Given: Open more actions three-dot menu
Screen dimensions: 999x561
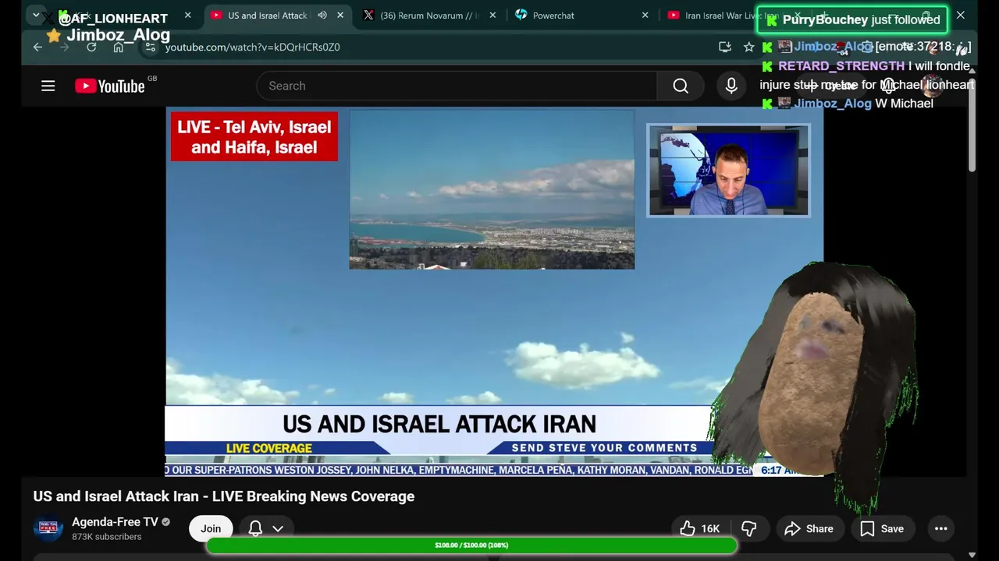Looking at the screenshot, I should pos(941,528).
